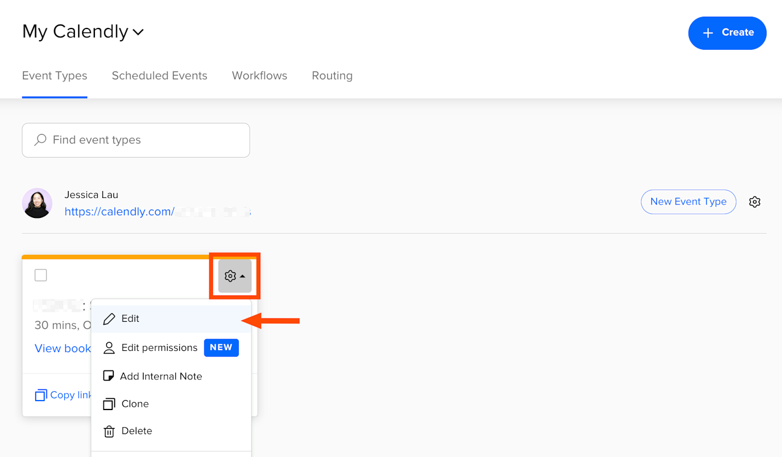Tick the event card checkbox

[x=41, y=275]
